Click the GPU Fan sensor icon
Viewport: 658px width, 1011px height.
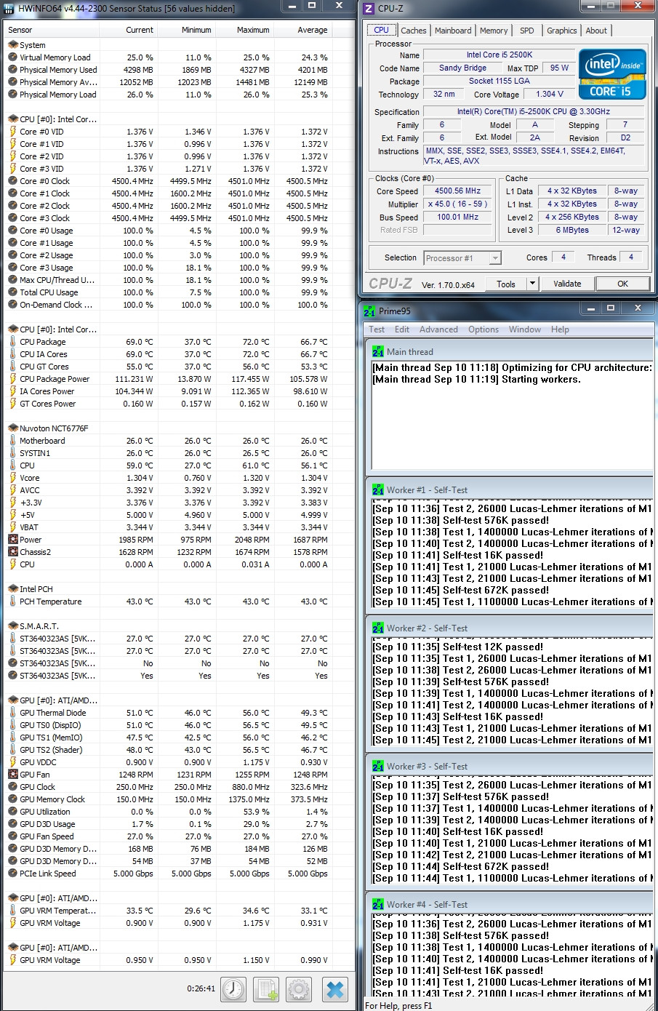tap(12, 774)
